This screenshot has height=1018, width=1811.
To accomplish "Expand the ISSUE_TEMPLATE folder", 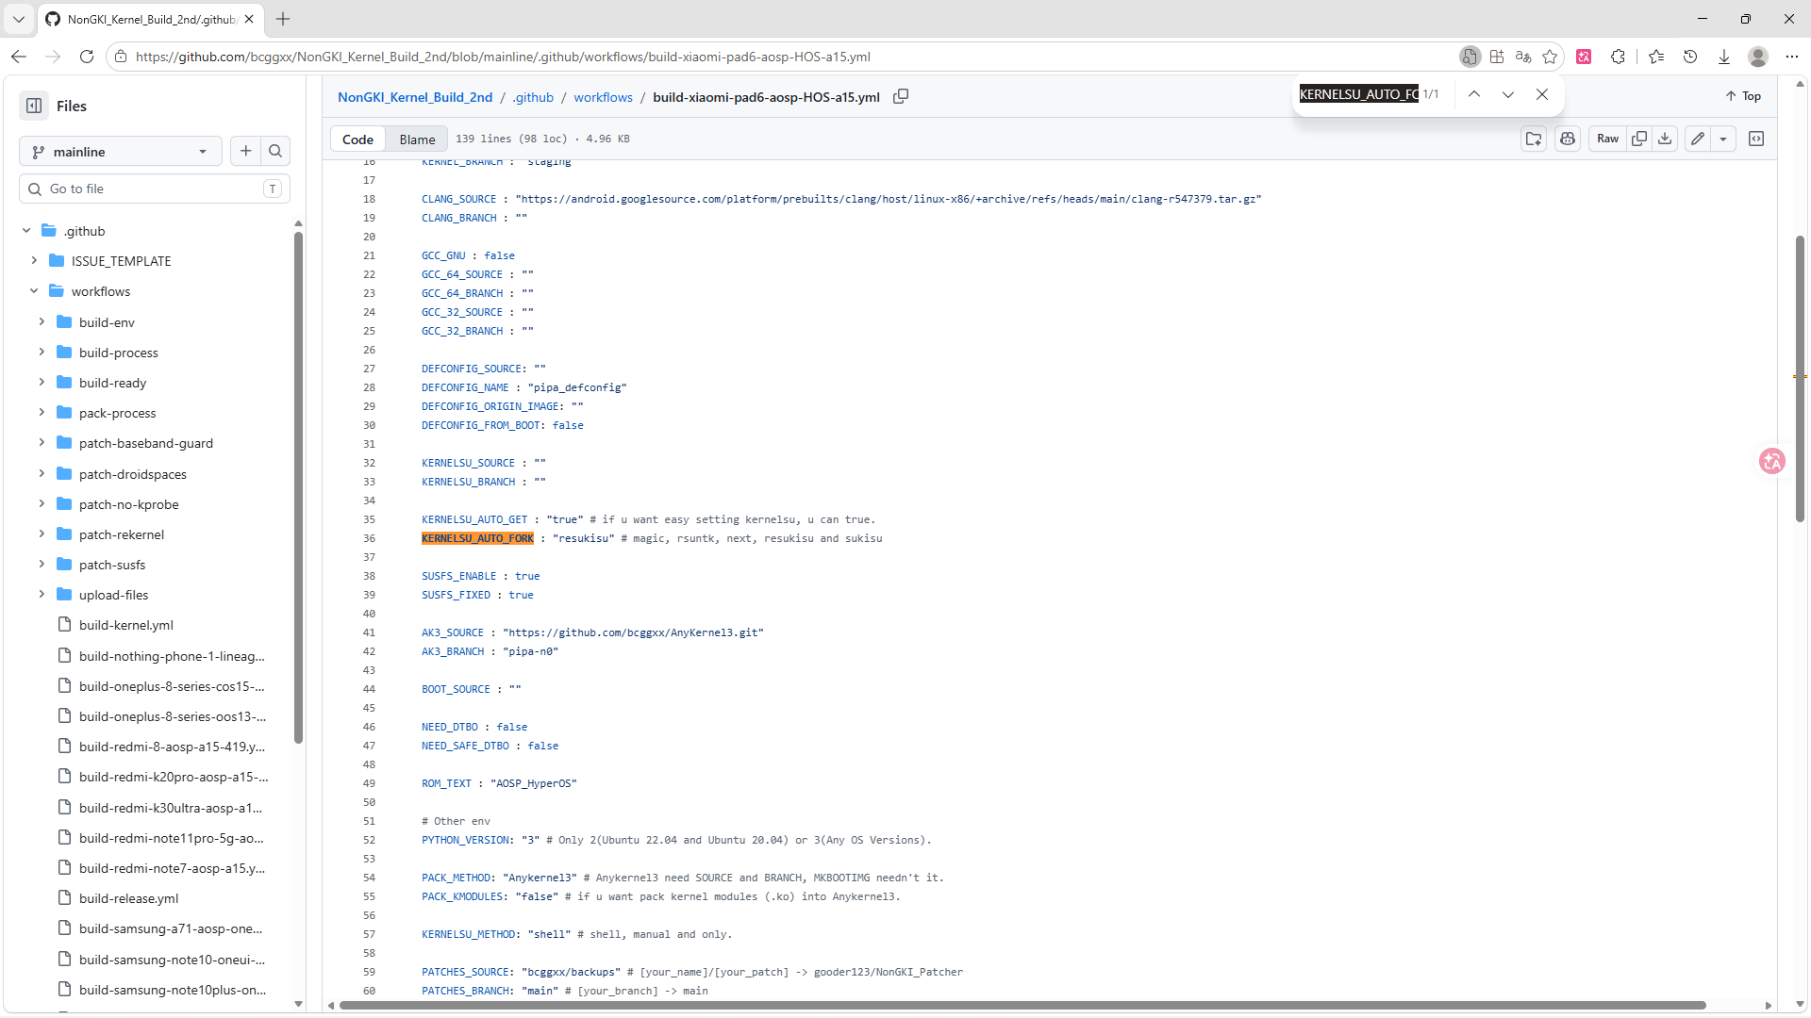I will coord(34,261).
